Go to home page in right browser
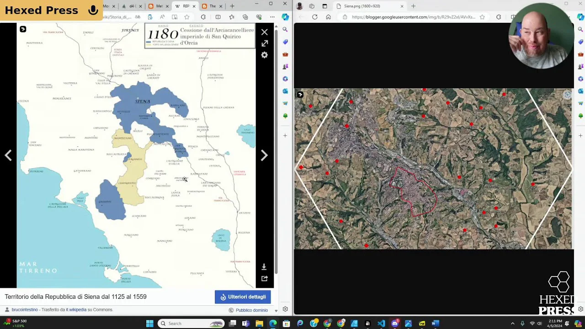 click(x=328, y=17)
